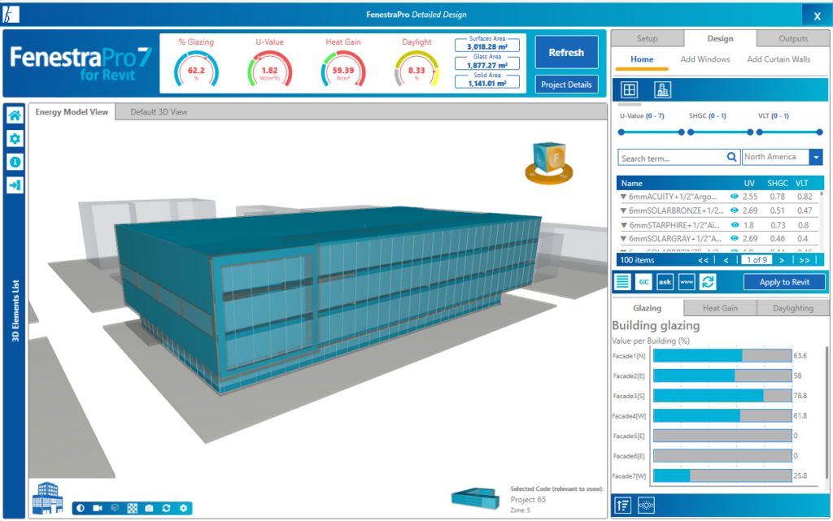Click the search magnifier icon
This screenshot has width=833, height=521.
(731, 157)
